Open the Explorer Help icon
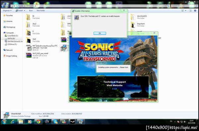This screenshot has width=199, height=131. (195, 11)
